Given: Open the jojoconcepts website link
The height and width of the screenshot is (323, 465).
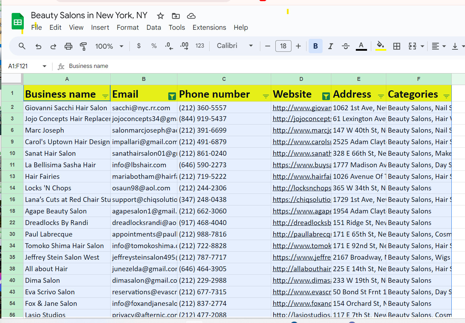Looking at the screenshot, I should pyautogui.click(x=302, y=119).
